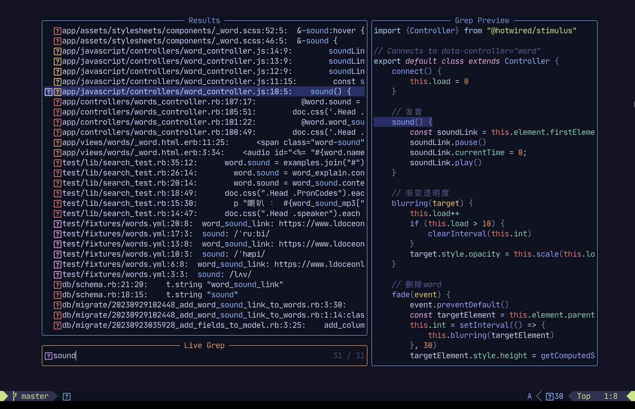This screenshot has height=409, width=635.
Task: Select the words_controller.rb:107:17 result
Action: point(159,102)
